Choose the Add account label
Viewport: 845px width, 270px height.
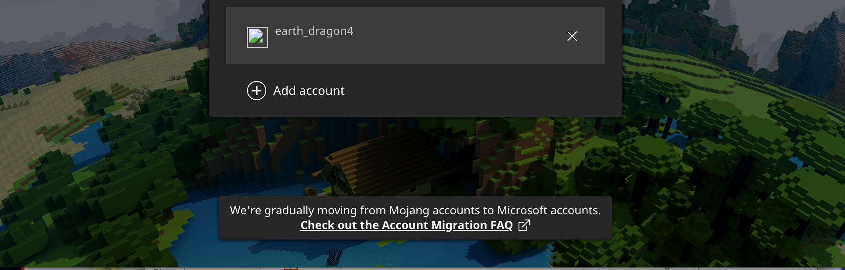click(x=309, y=91)
